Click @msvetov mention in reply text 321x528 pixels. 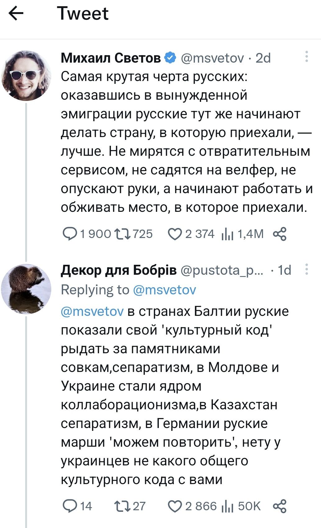[92, 311]
